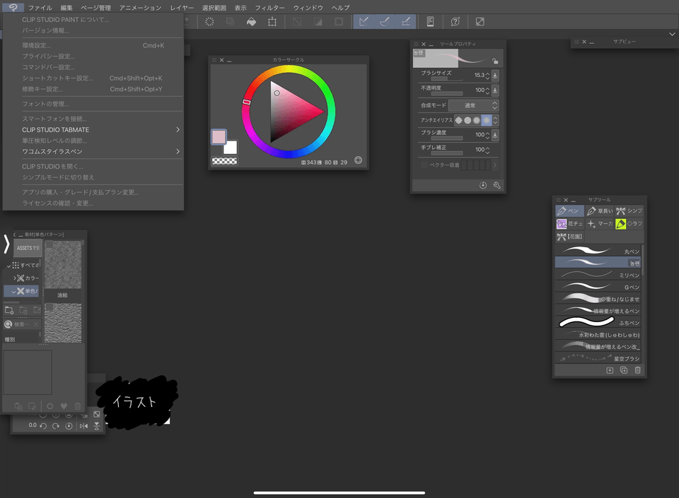Open the ファイル menu
Viewport: 679px width, 498px height.
(40, 8)
